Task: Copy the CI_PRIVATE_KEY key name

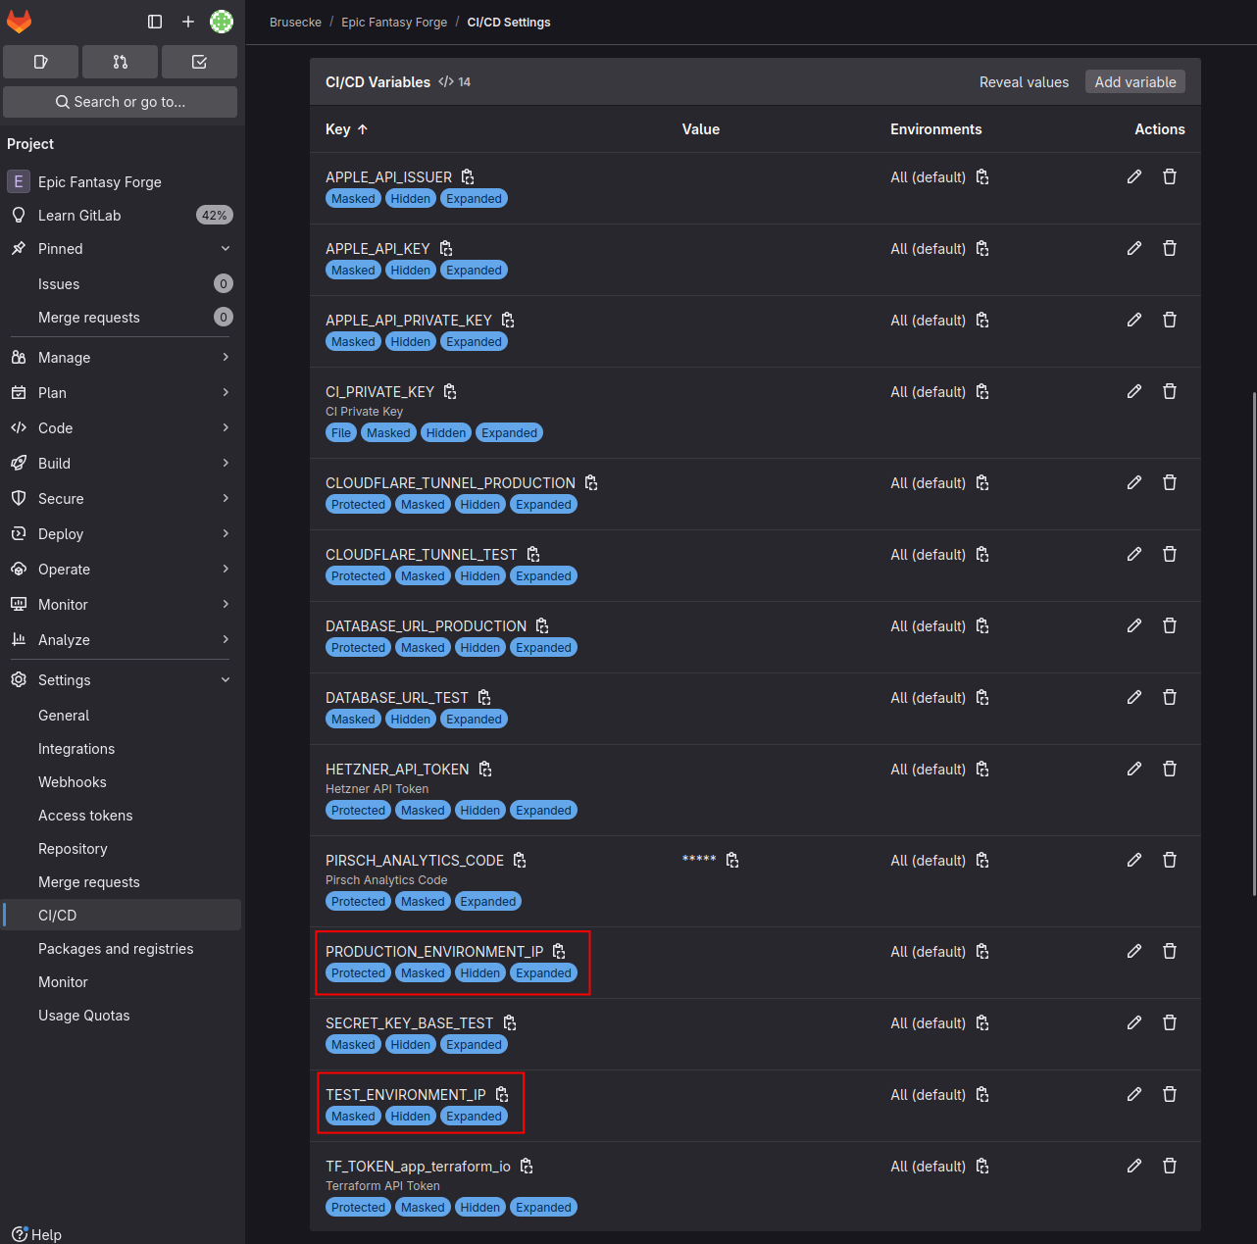Action: [450, 392]
